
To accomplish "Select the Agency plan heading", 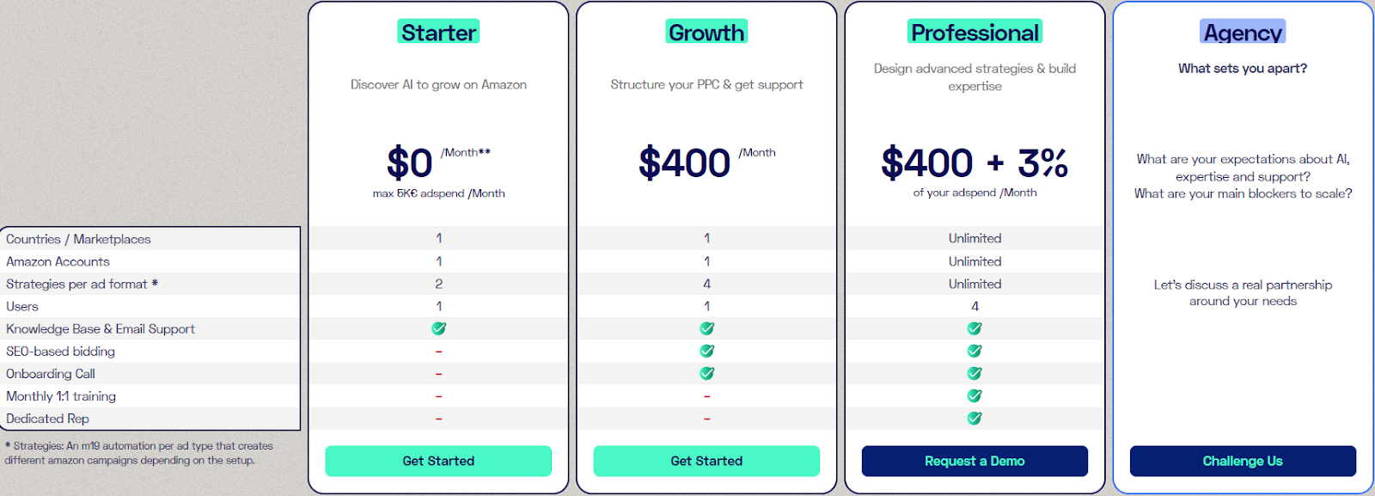I will [1243, 32].
